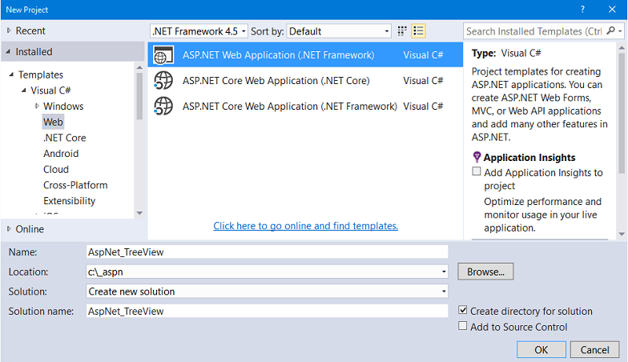This screenshot has width=628, height=362.
Task: Click the Browse... button
Action: coord(485,271)
